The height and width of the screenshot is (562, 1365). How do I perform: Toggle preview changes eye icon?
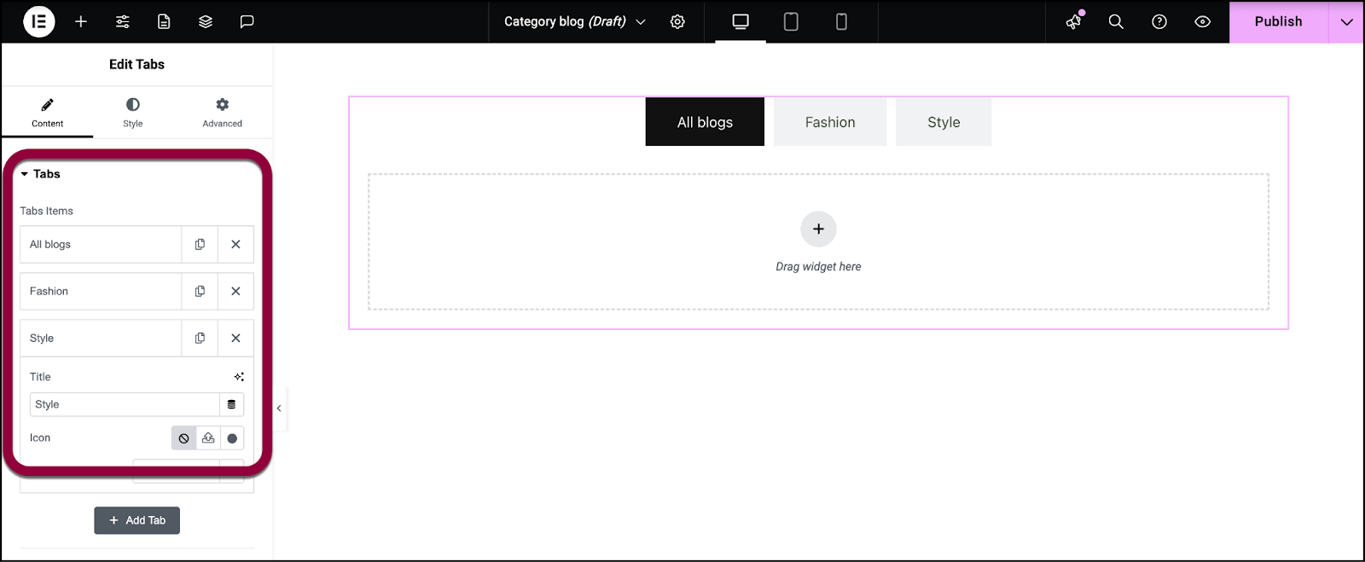pos(1202,21)
